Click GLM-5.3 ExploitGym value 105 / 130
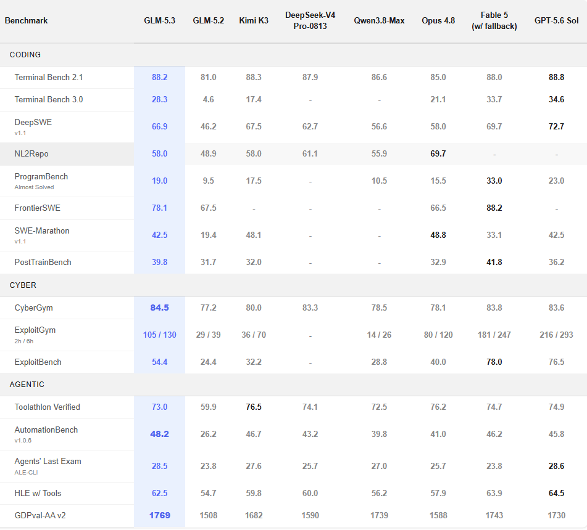This screenshot has height=530, width=587. coord(159,335)
